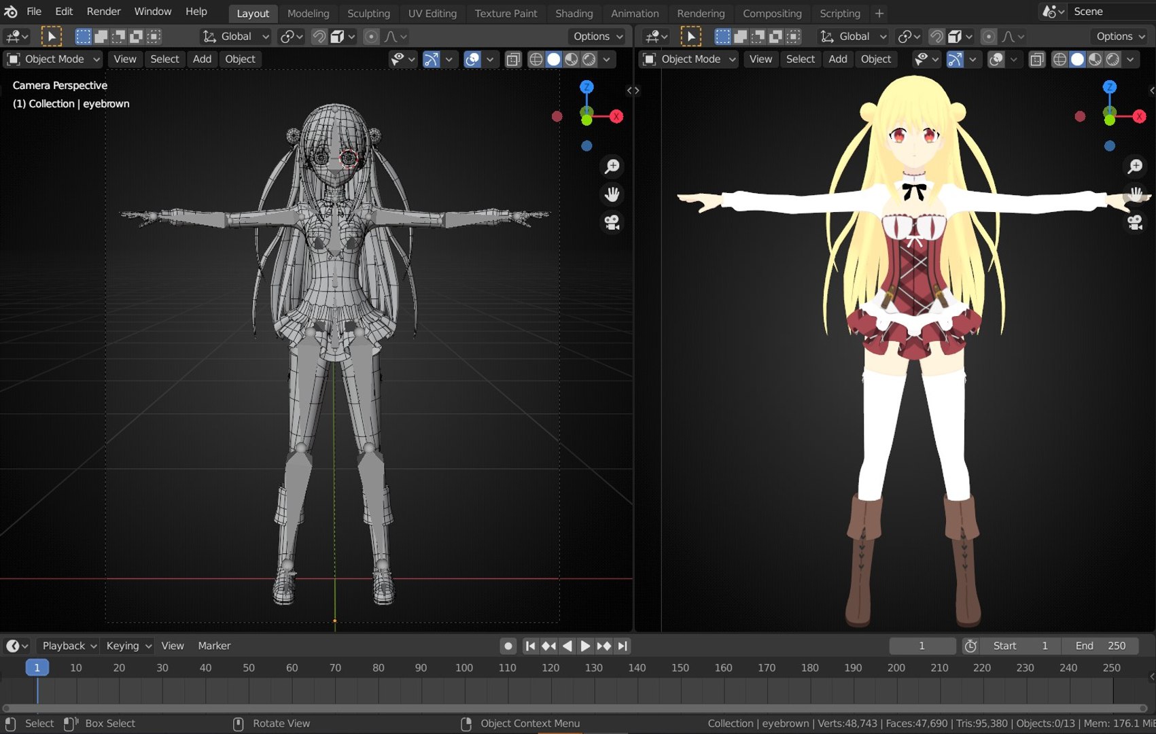Toggle preview range clock icon in timeline
This screenshot has width=1156, height=734.
point(970,646)
